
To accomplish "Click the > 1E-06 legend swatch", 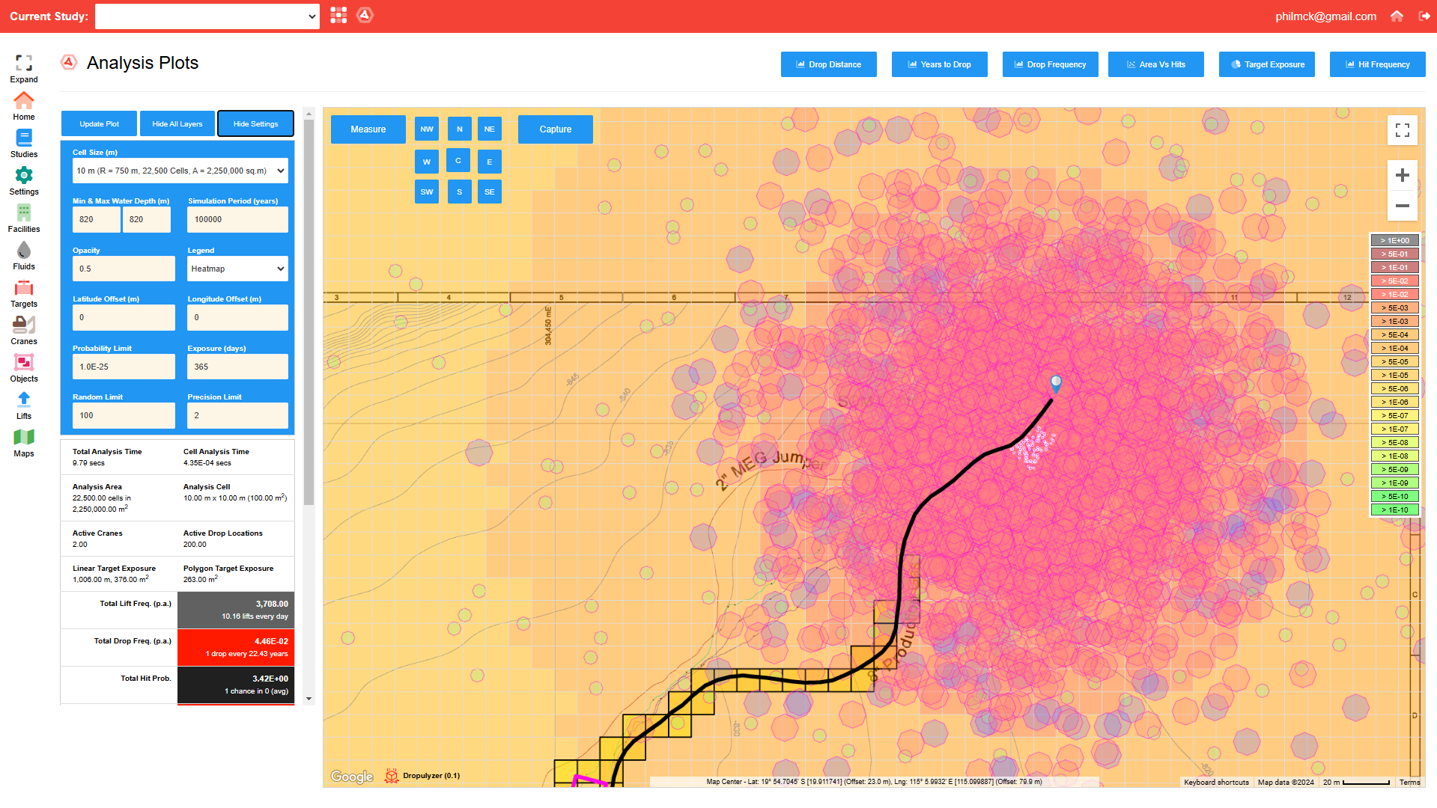I will tap(1395, 403).
